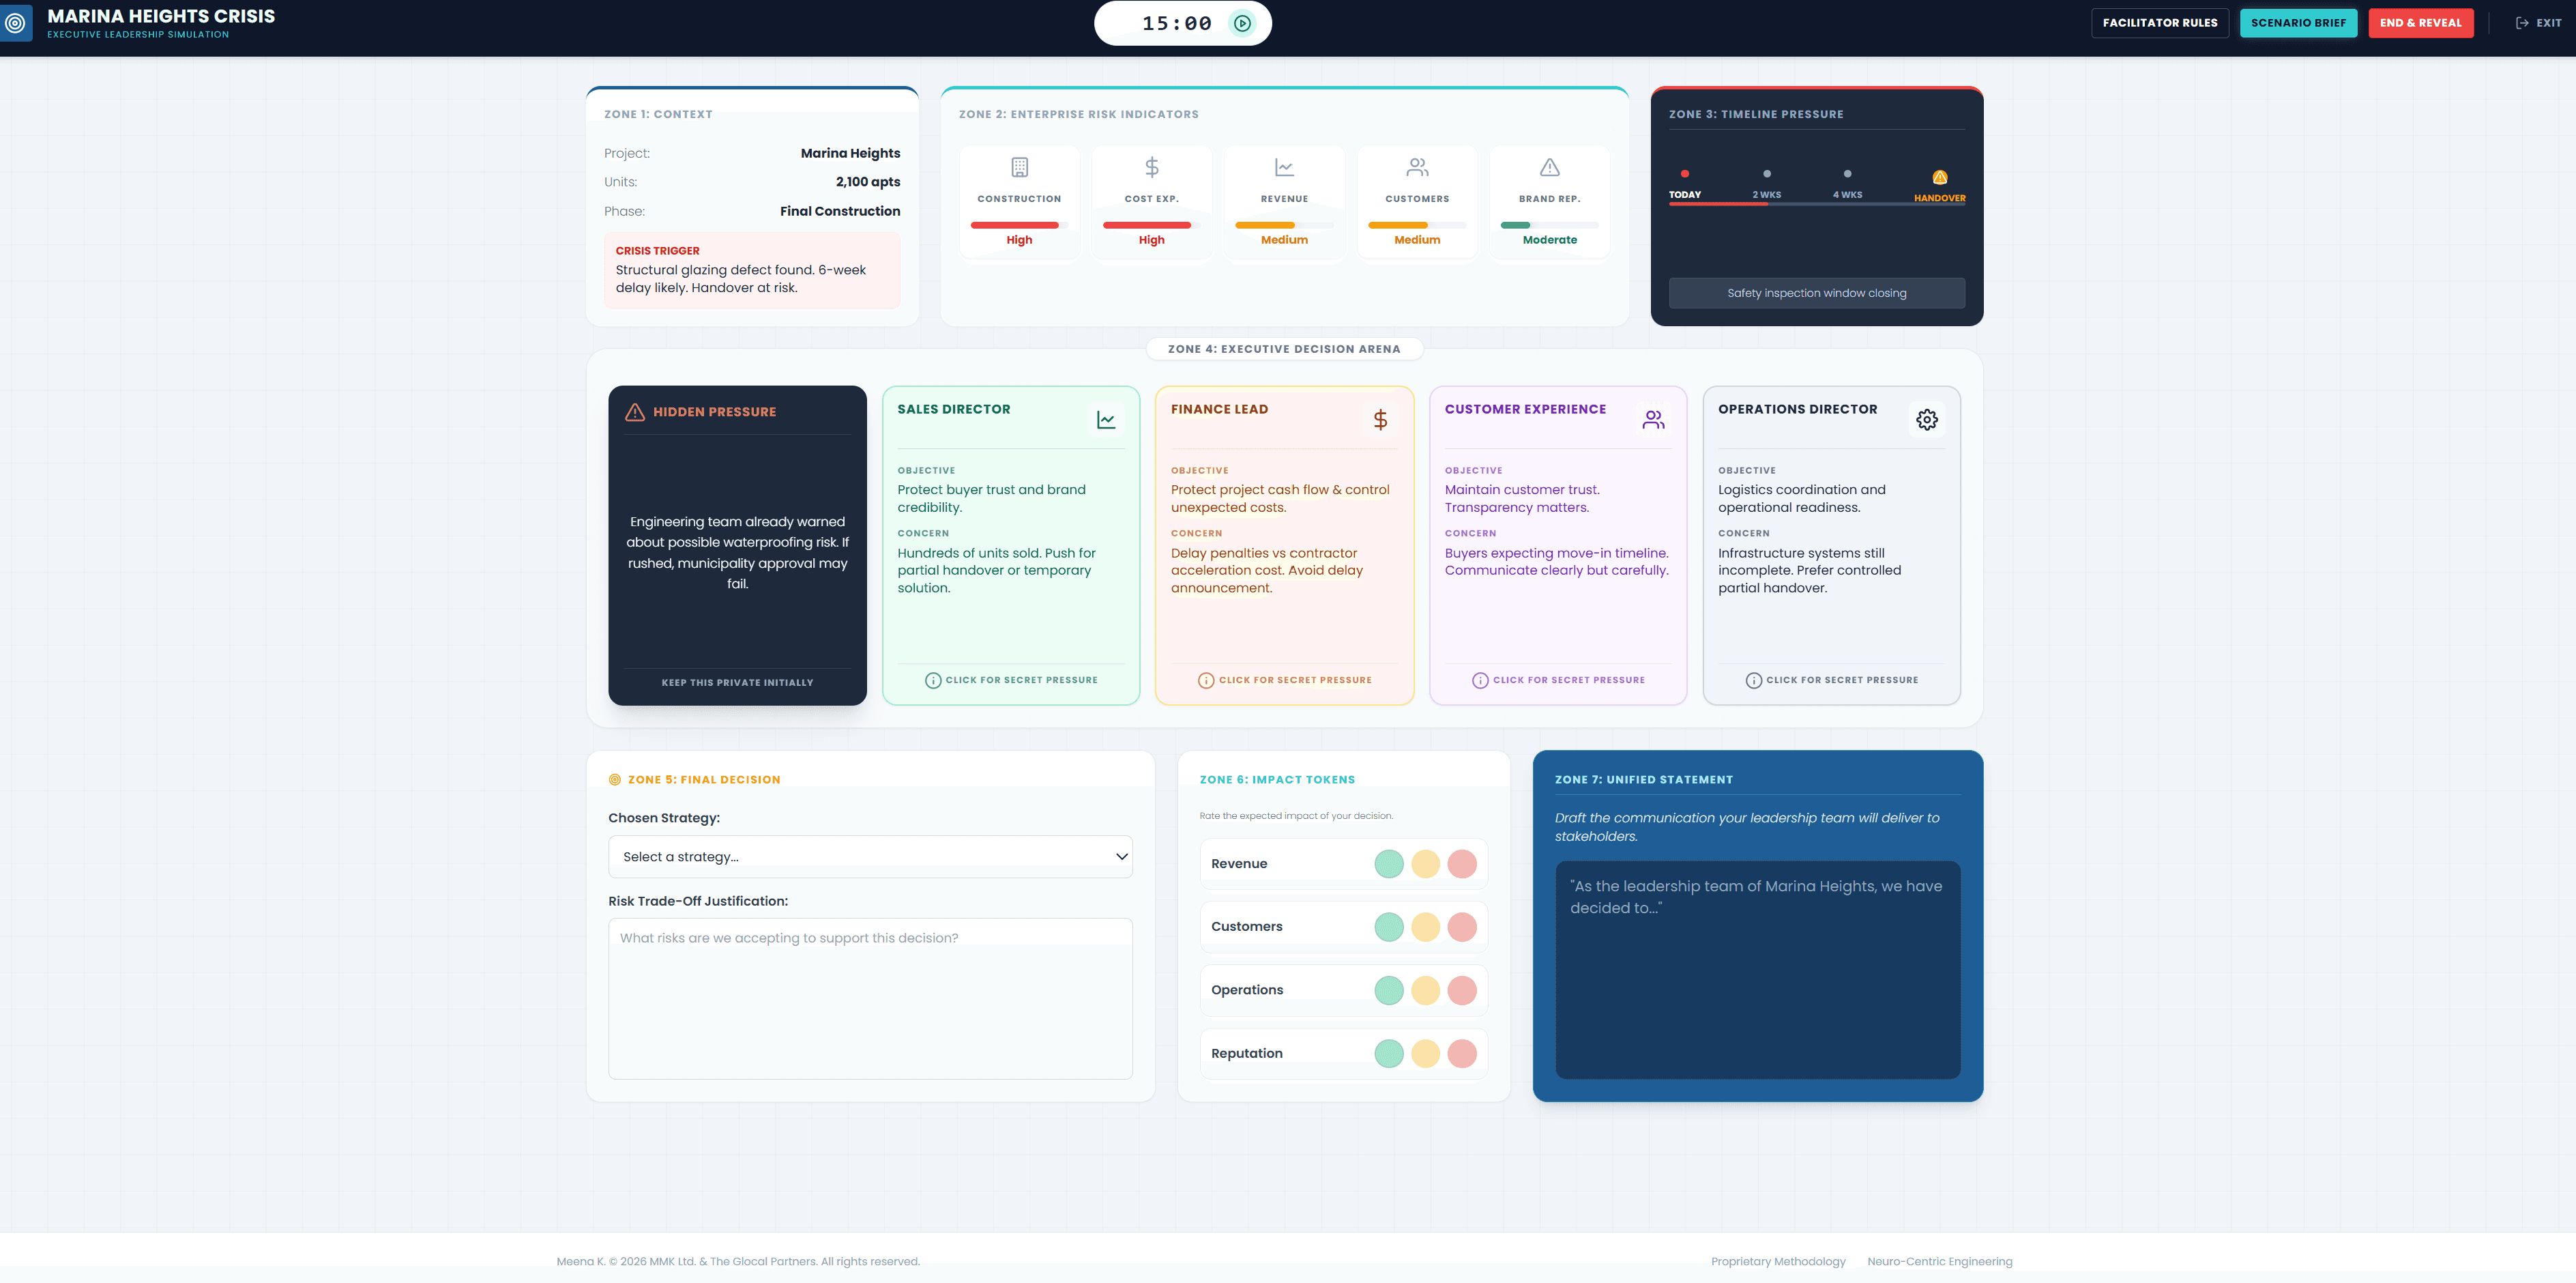
Task: Click the Customer Experience people icon
Action: pyautogui.click(x=1653, y=420)
